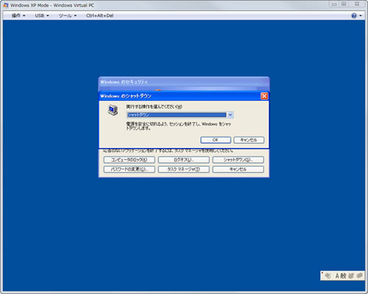This screenshot has width=368, height=294.
Task: Close the Windows のシャットダウン dialog
Action: [x=264, y=96]
